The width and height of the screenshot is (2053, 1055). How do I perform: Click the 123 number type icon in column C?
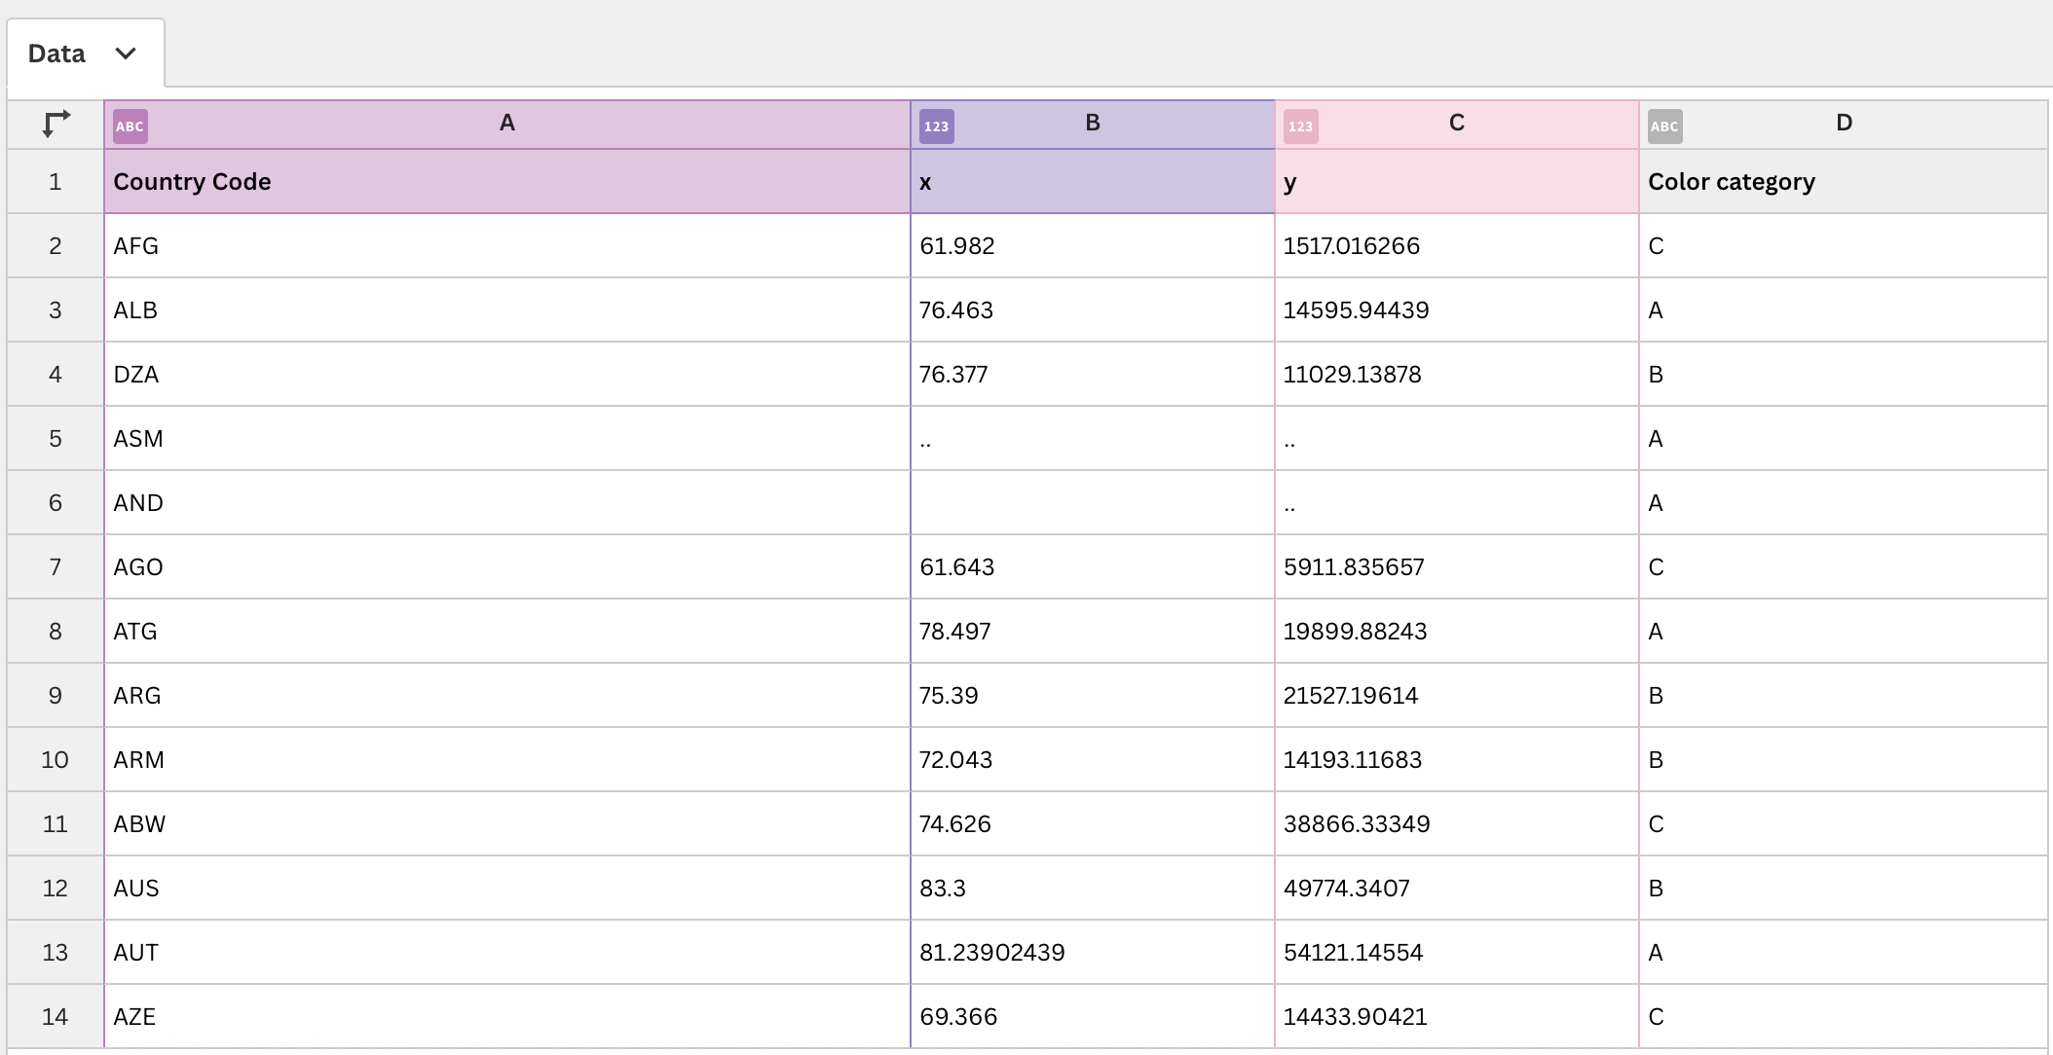tap(1300, 127)
